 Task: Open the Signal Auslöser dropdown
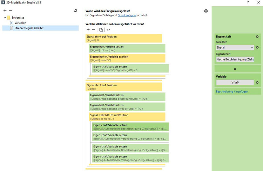pos(235,47)
